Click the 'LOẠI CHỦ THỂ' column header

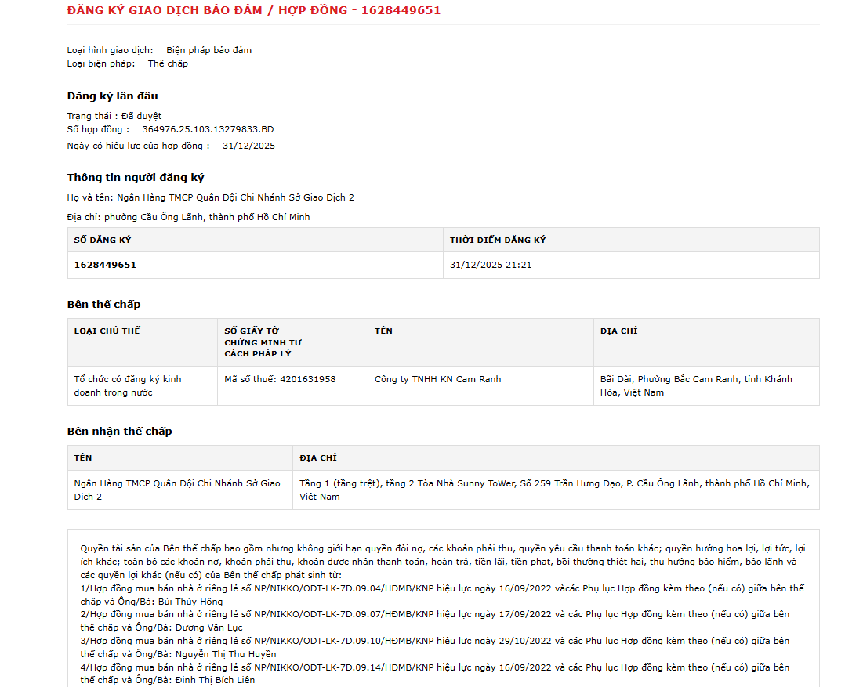143,342
